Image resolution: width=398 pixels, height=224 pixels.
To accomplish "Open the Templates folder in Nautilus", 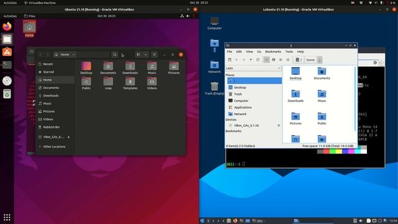I will pos(130,83).
